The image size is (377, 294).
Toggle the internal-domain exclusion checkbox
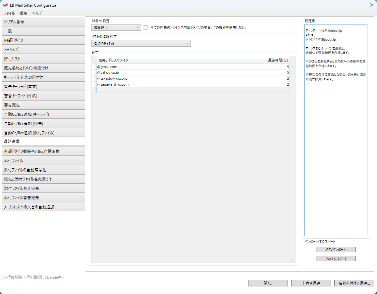145,27
